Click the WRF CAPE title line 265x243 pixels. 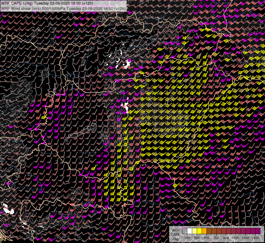[47, 3]
